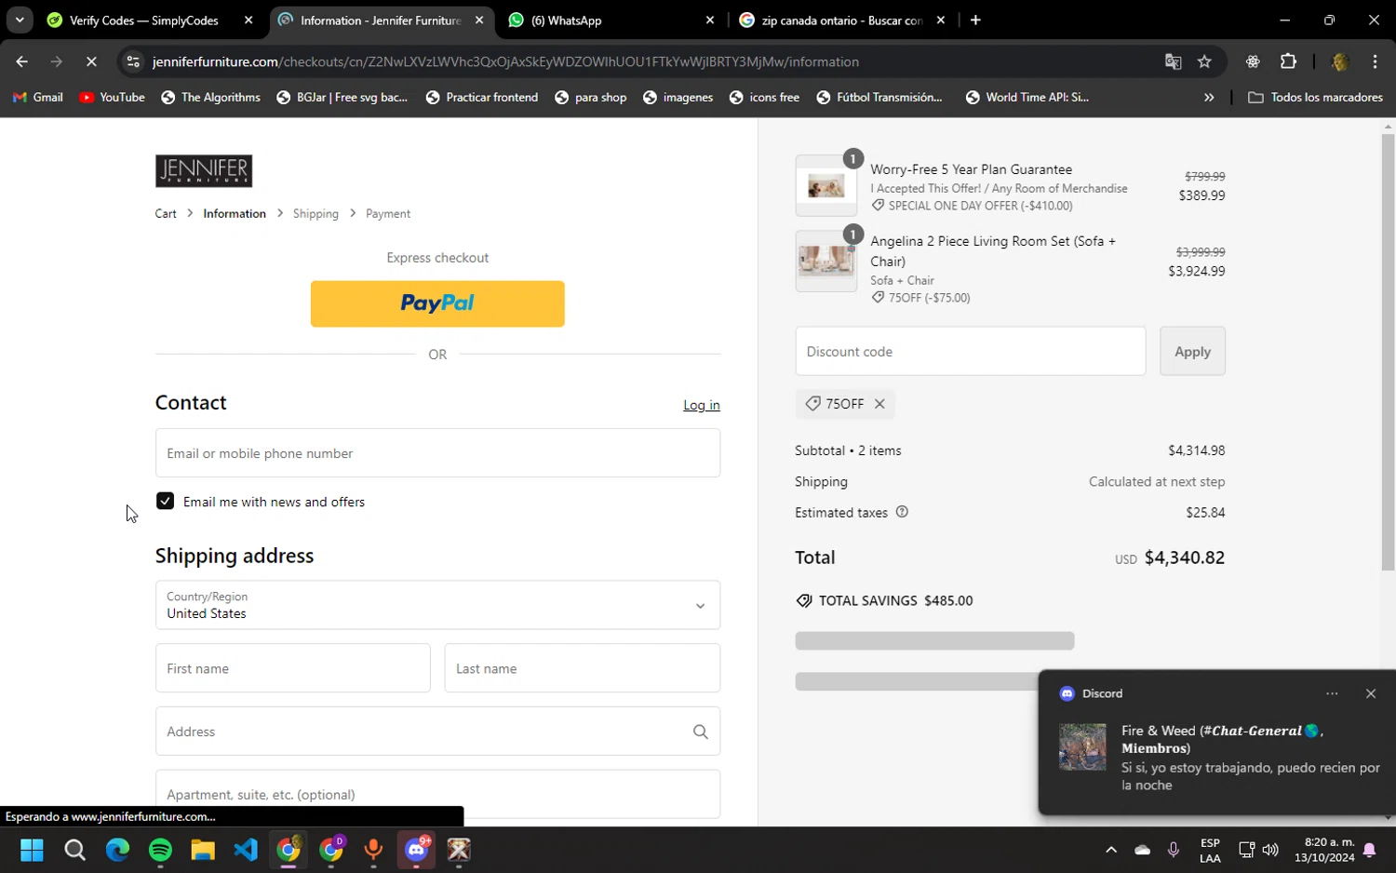Click the microphone icon in system tray
The width and height of the screenshot is (1396, 873).
pos(1174,850)
